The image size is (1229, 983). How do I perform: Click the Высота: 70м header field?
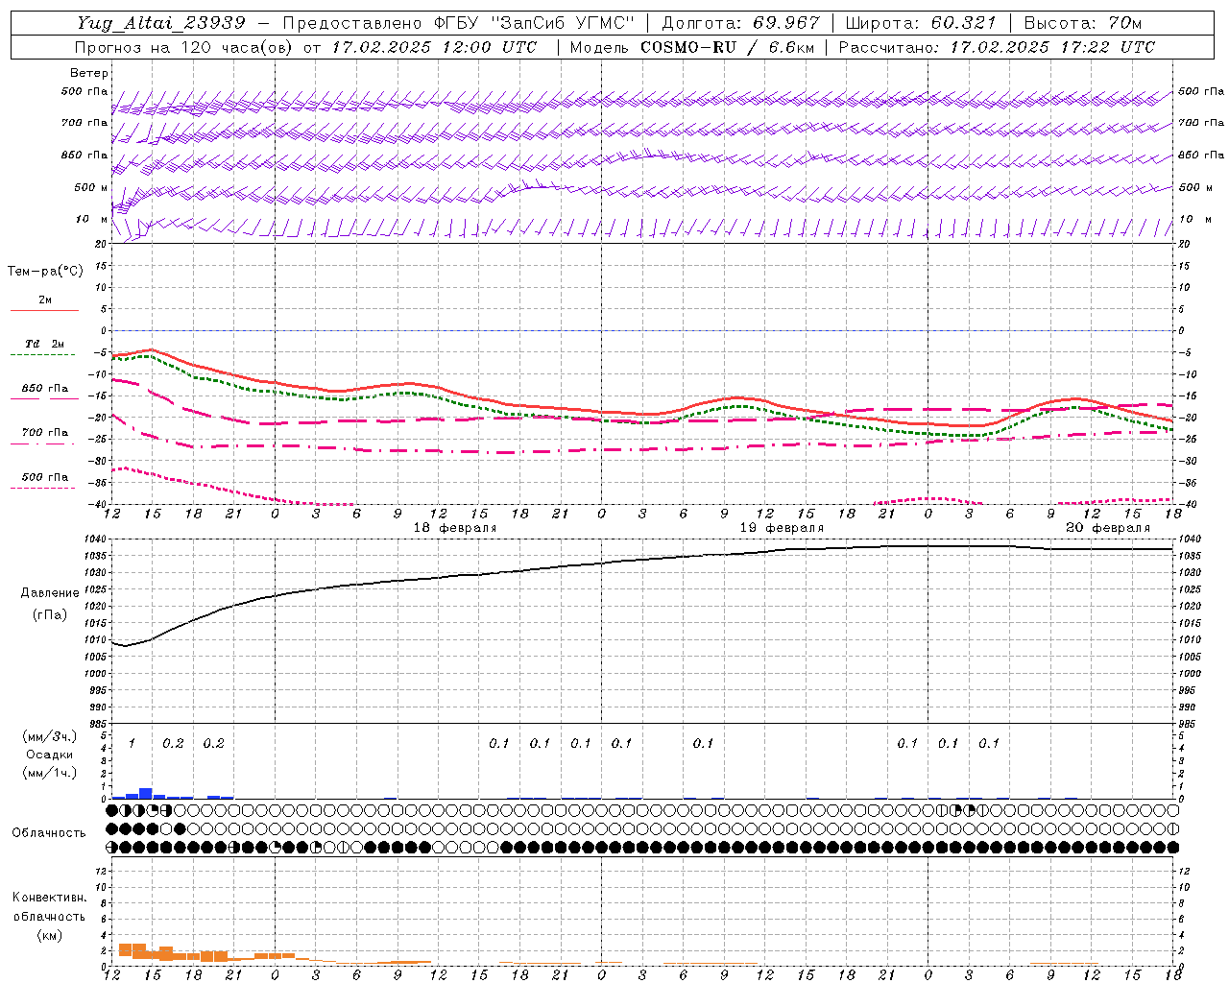pos(1082,23)
